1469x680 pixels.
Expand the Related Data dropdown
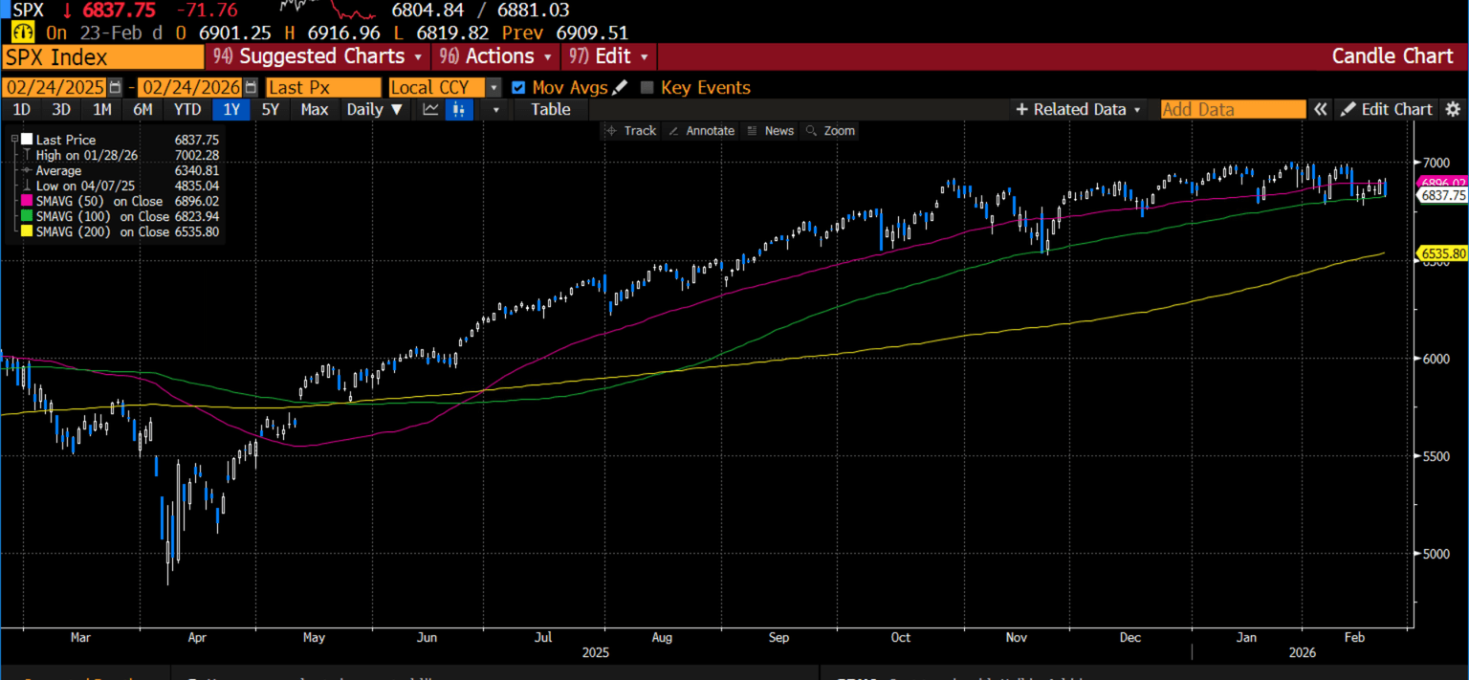(x=1078, y=109)
